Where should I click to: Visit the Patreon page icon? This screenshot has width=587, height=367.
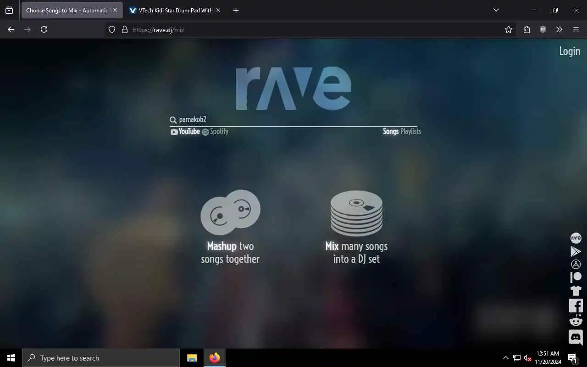tap(576, 277)
